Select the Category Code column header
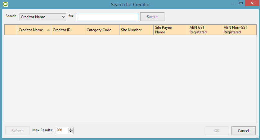 tap(102, 30)
